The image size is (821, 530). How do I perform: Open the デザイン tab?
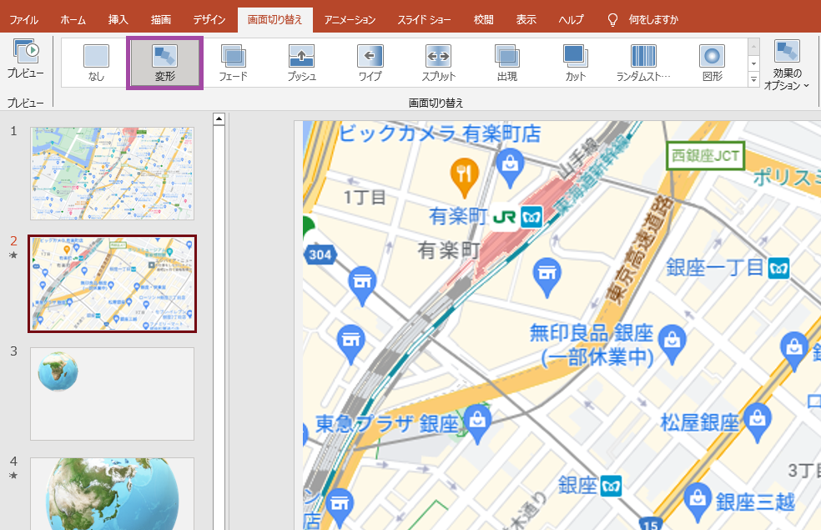click(209, 20)
